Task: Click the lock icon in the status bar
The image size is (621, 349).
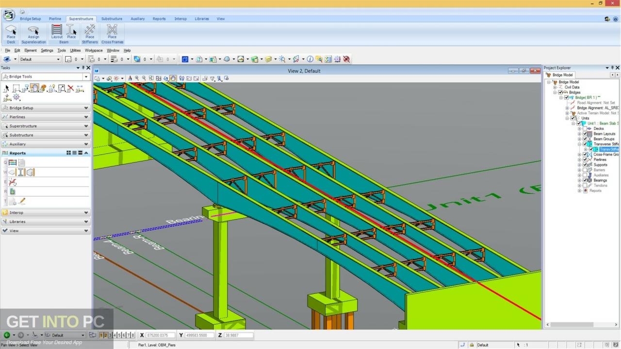Action: coord(471,345)
